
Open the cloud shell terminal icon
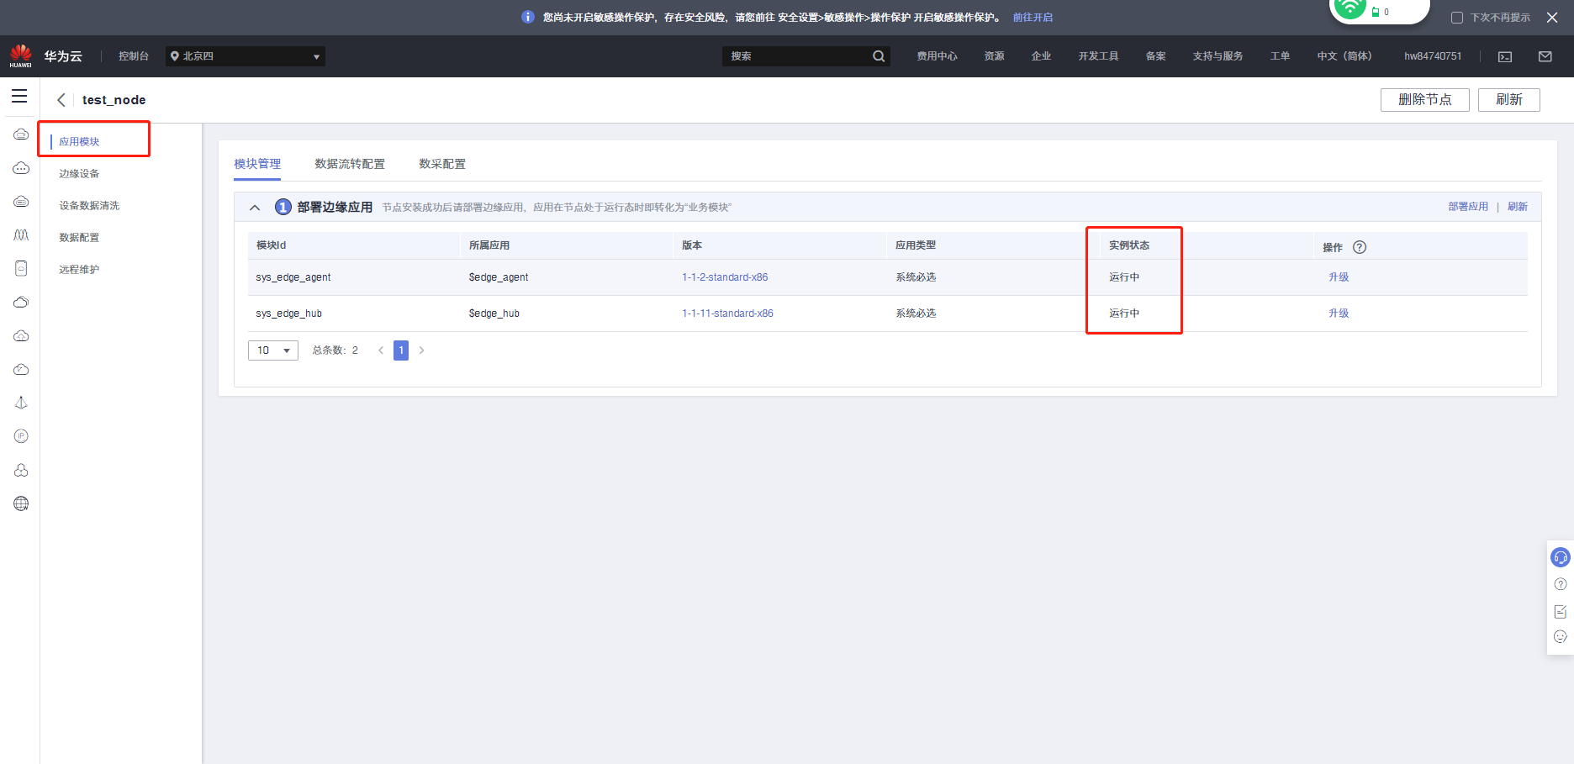(1505, 56)
